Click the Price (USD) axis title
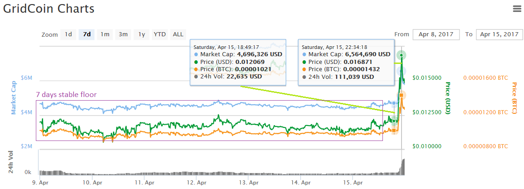This screenshot has height=189, width=524. 449,98
